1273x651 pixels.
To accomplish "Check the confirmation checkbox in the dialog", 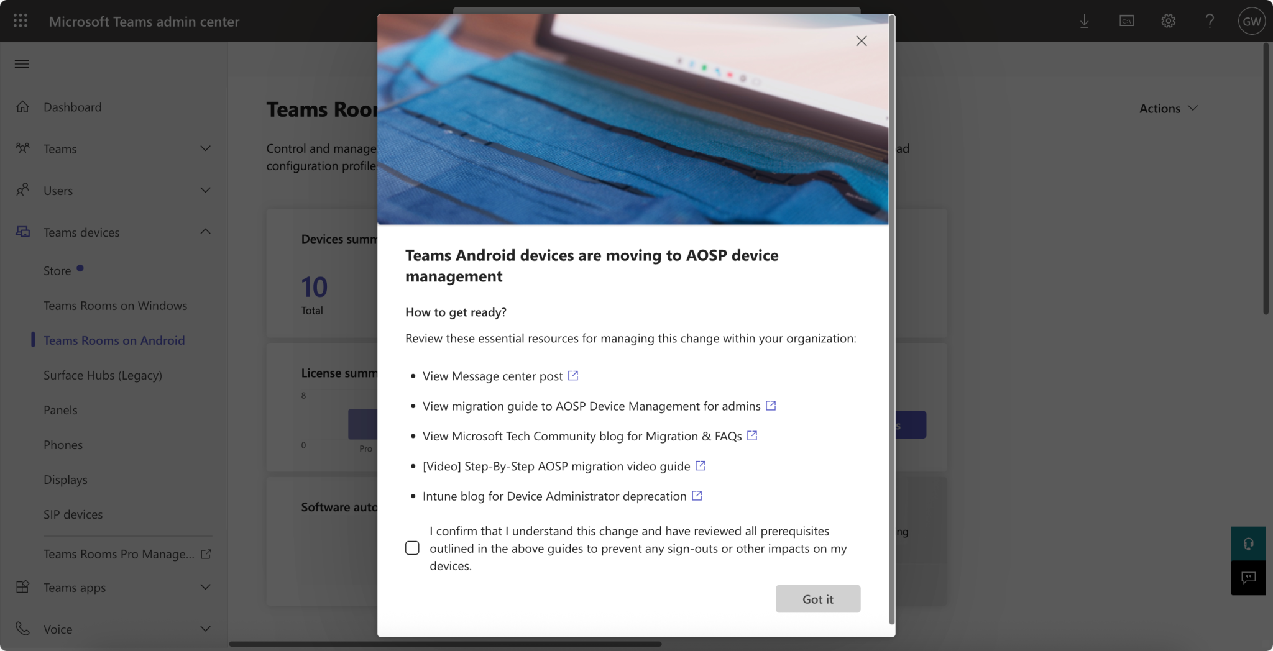I will [412, 547].
